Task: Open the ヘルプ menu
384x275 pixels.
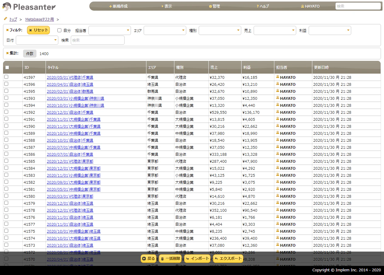Action: [x=263, y=6]
